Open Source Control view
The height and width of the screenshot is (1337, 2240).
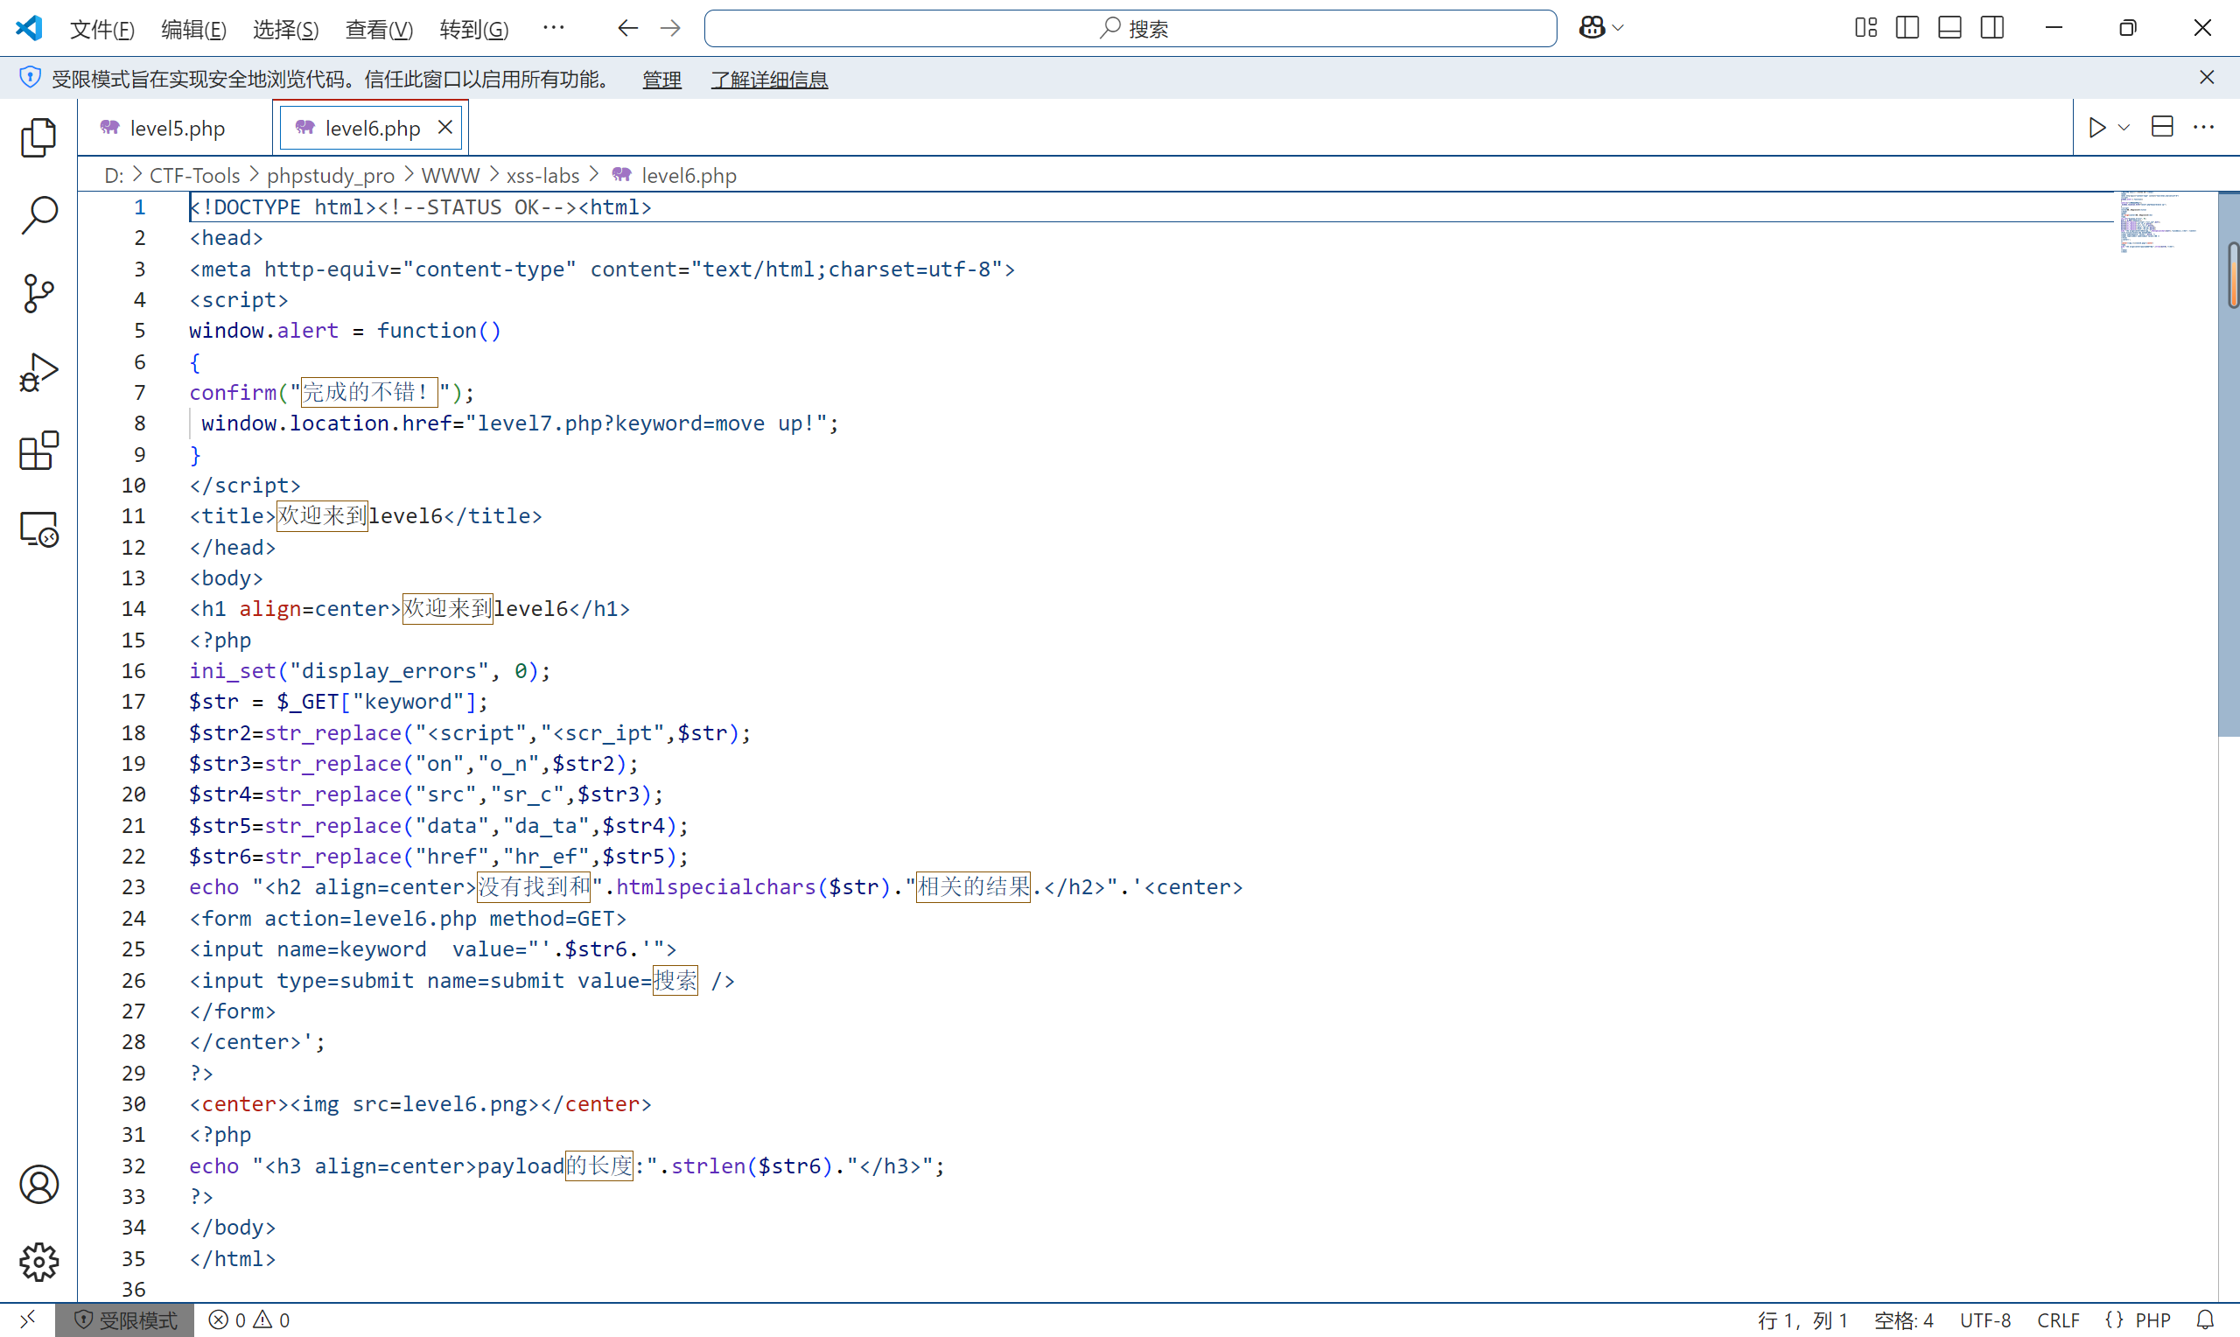38,294
